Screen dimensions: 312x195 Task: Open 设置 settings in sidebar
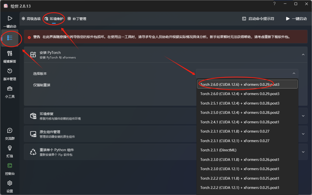pyautogui.click(x=10, y=186)
